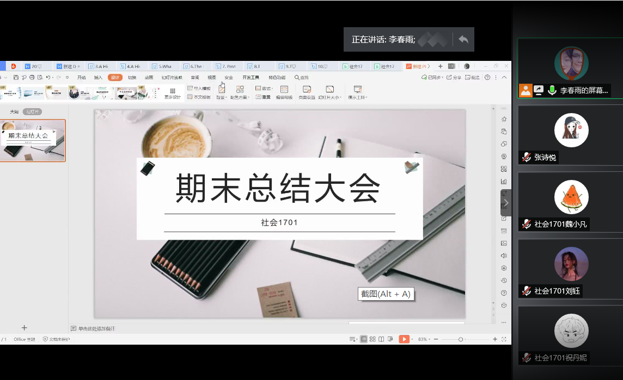This screenshot has height=380, width=623.
Task: Open the 插入 ribbon tab
Action: pos(98,77)
